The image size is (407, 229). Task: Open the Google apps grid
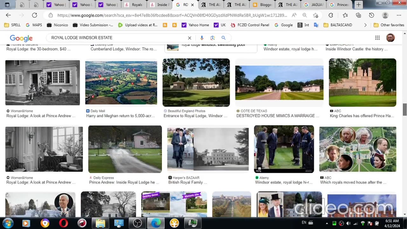coord(377,38)
